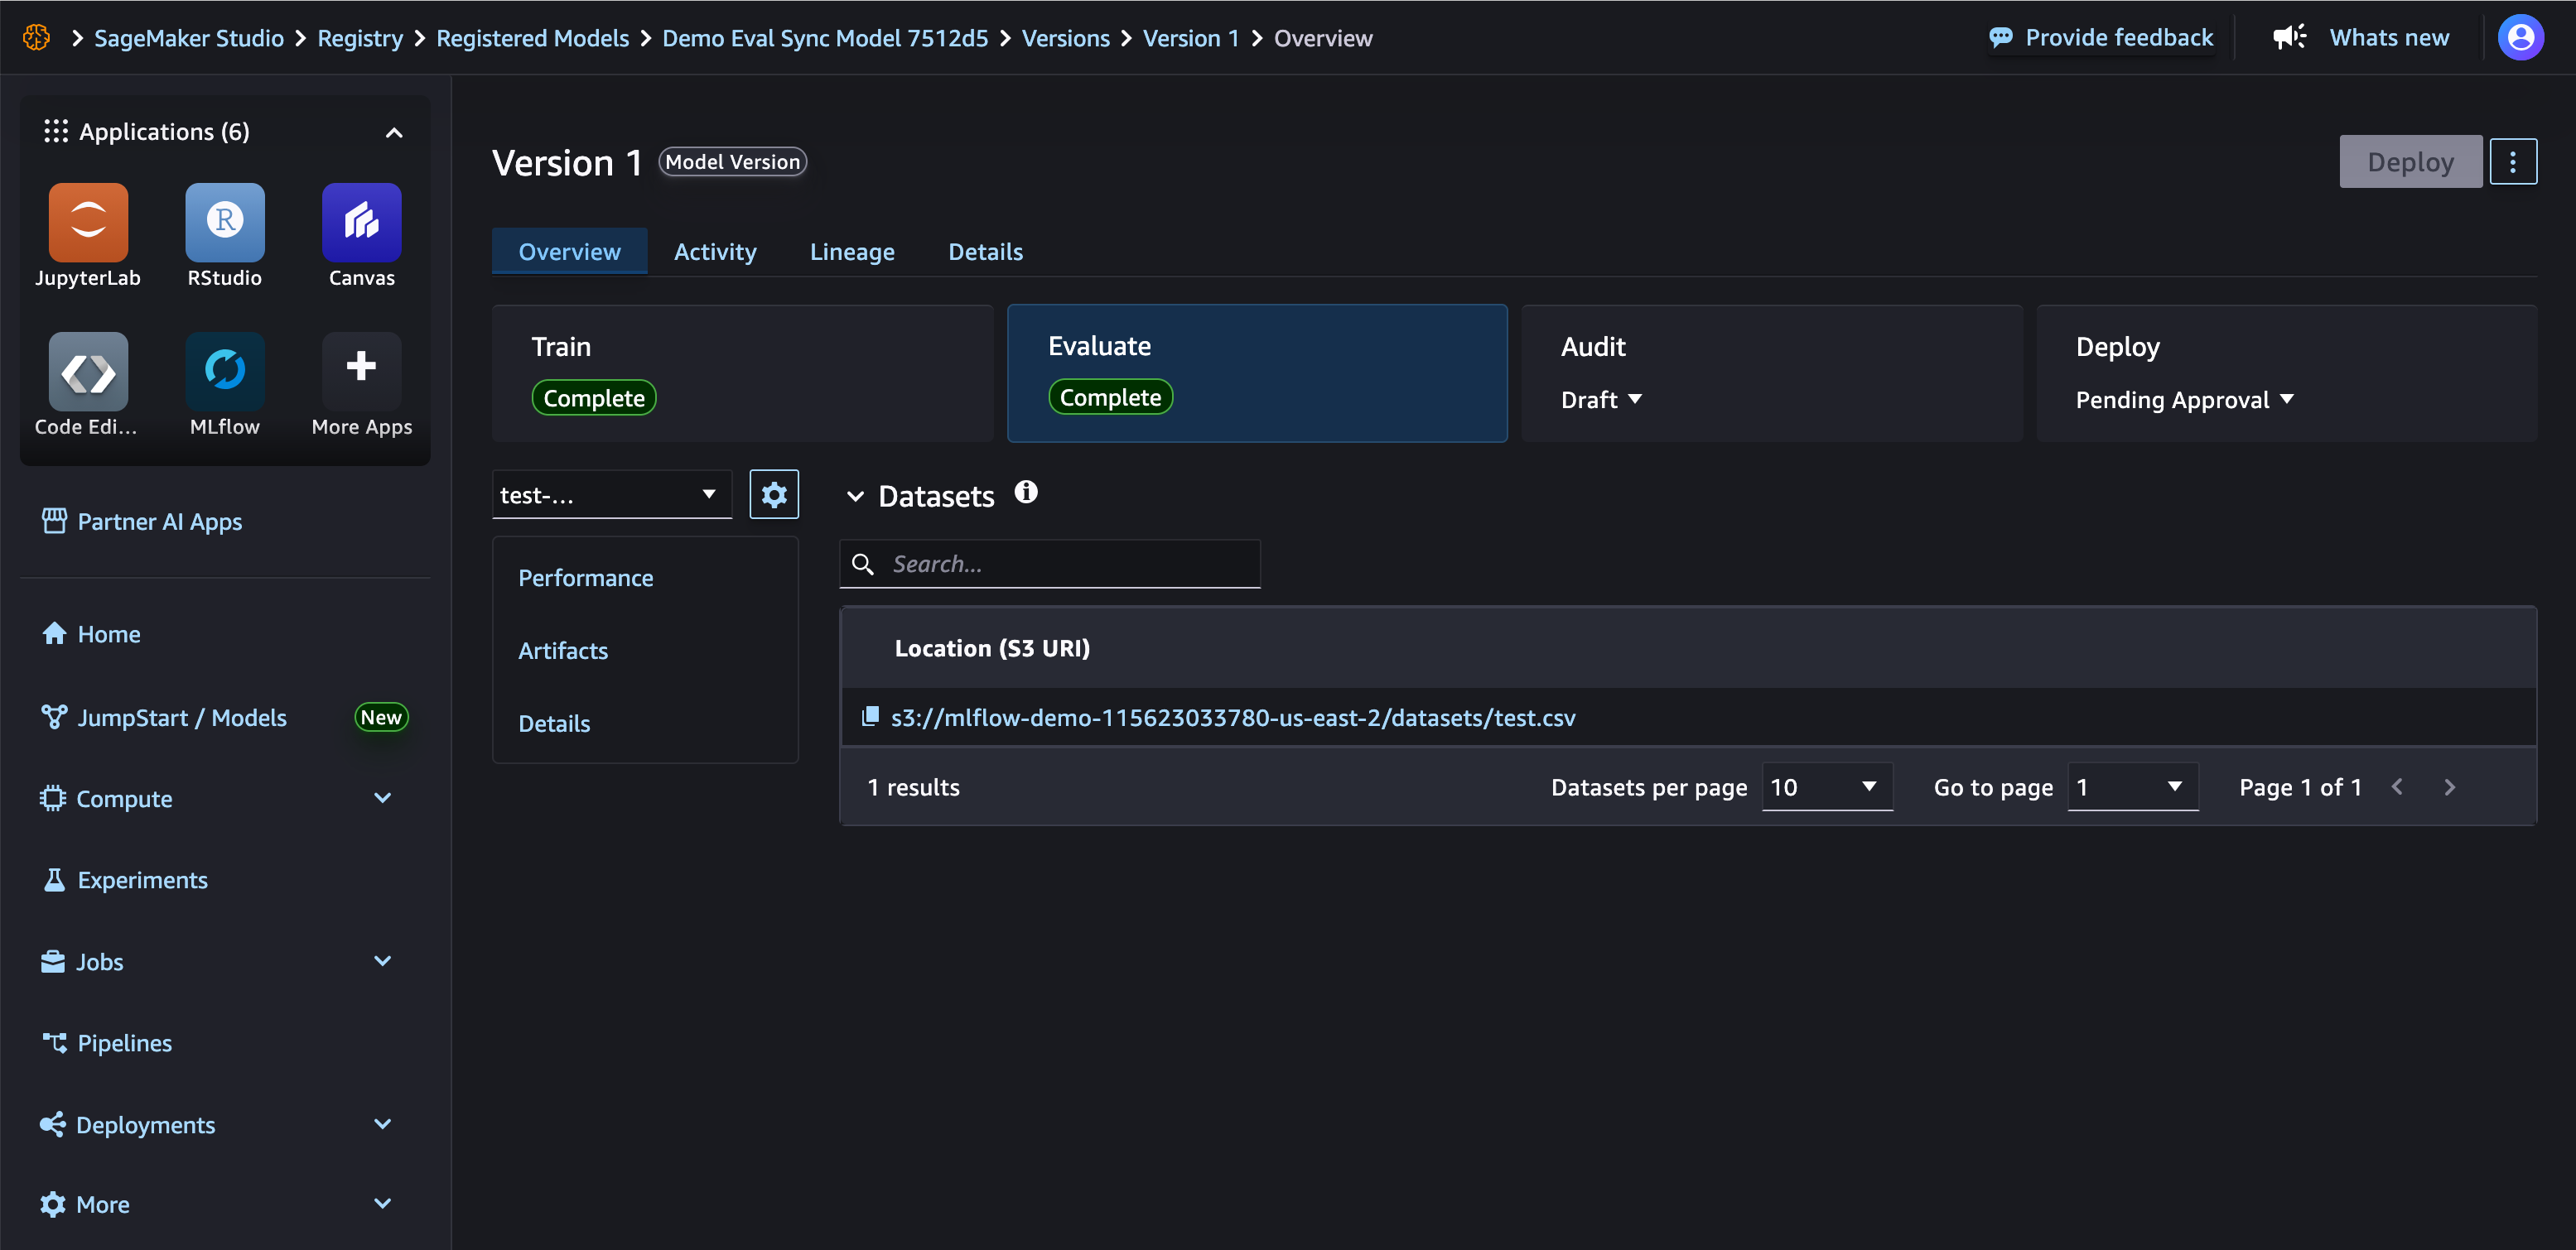Open the user profile avatar

[2520, 38]
